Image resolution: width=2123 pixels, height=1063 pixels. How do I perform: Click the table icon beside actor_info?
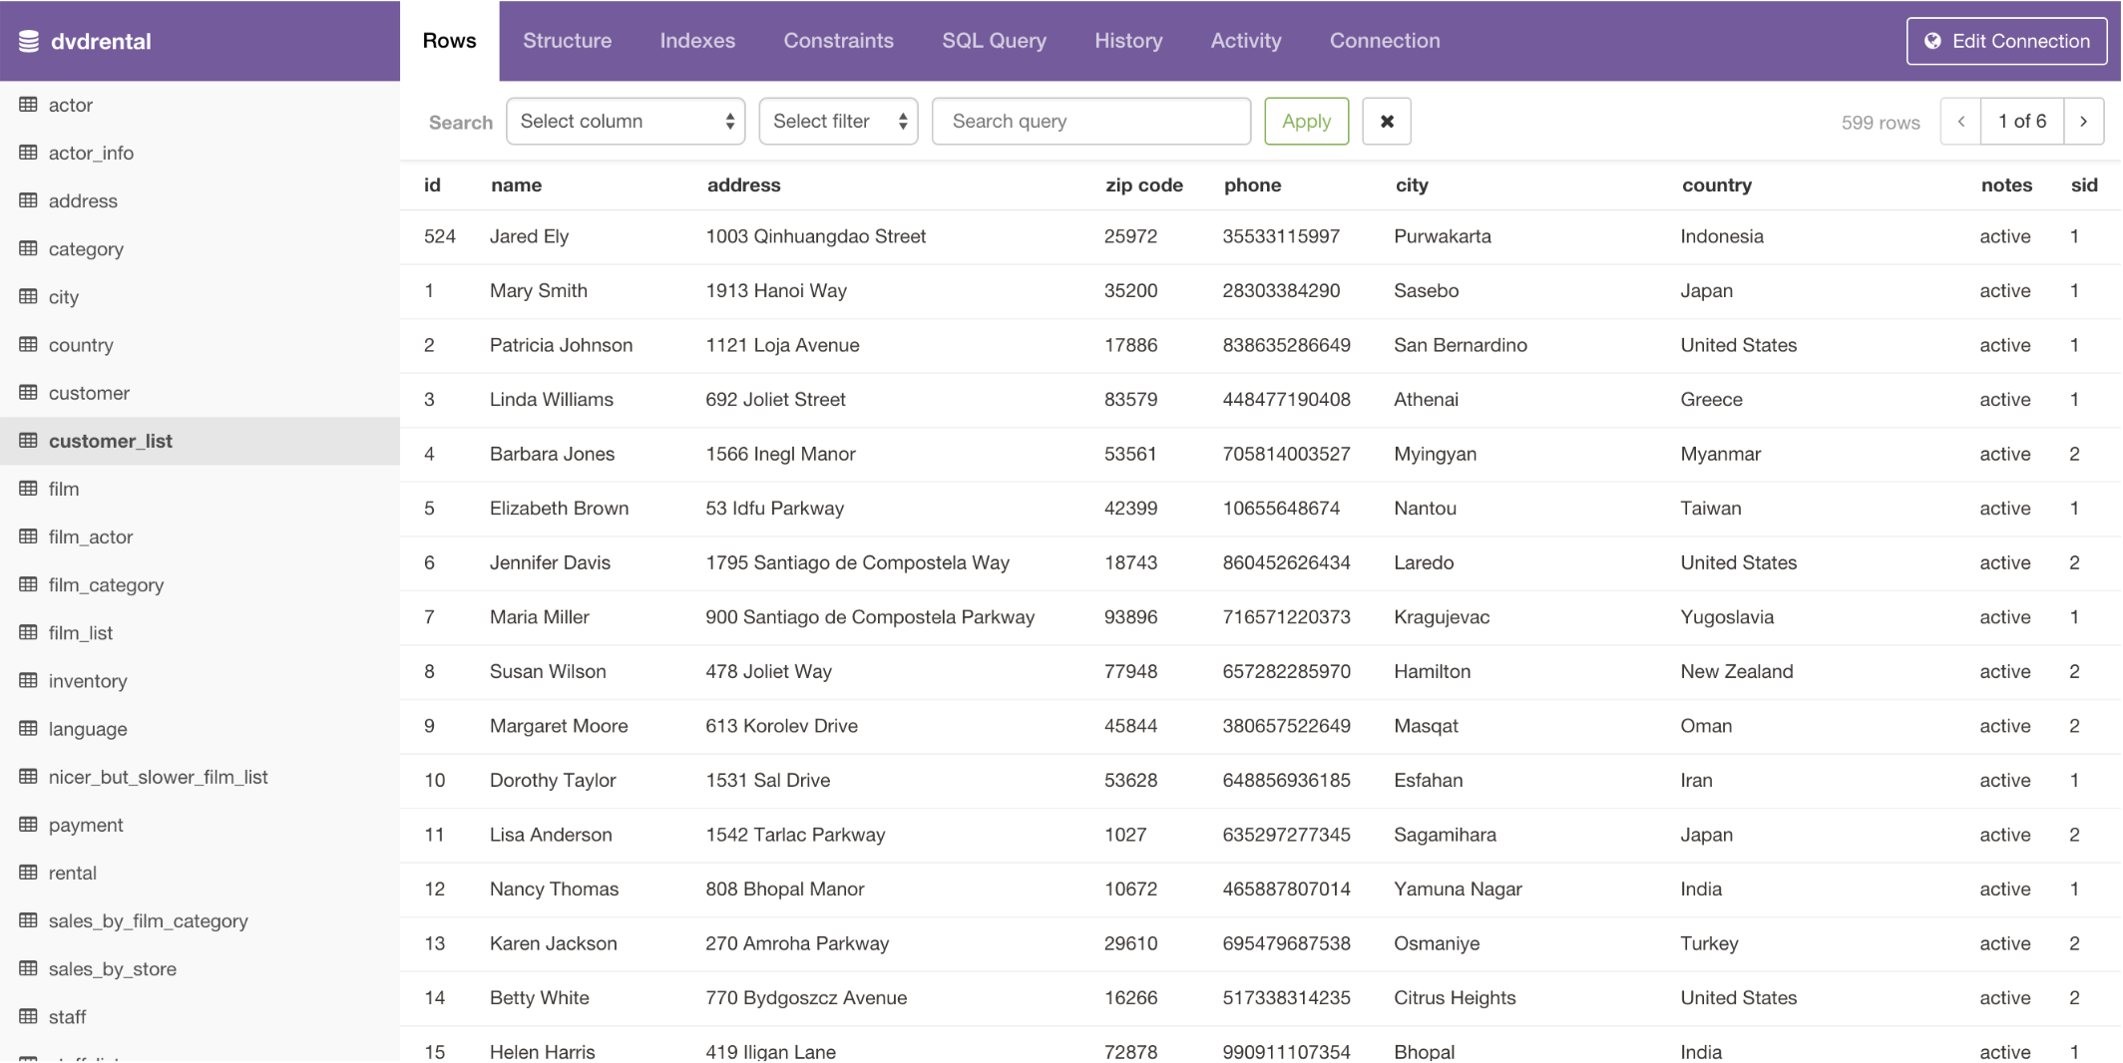(28, 153)
